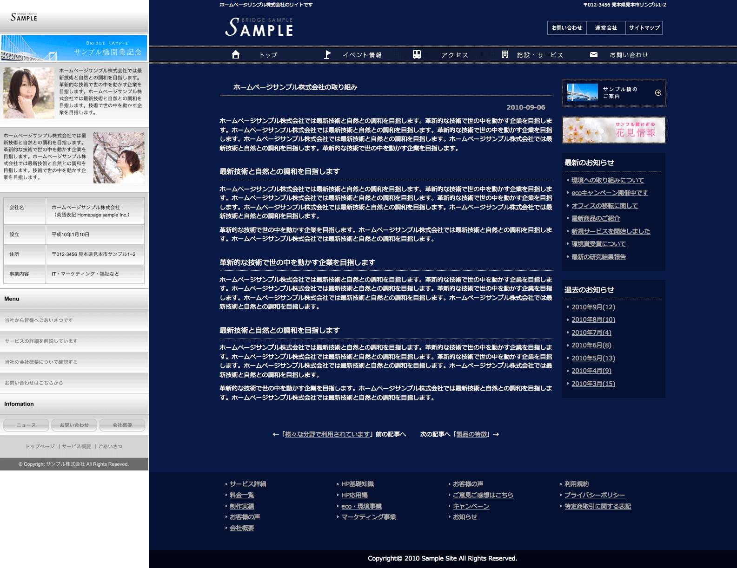The width and height of the screenshot is (737, 568).
Task: Open the 2010年9月(12) archive link
Action: 593,307
